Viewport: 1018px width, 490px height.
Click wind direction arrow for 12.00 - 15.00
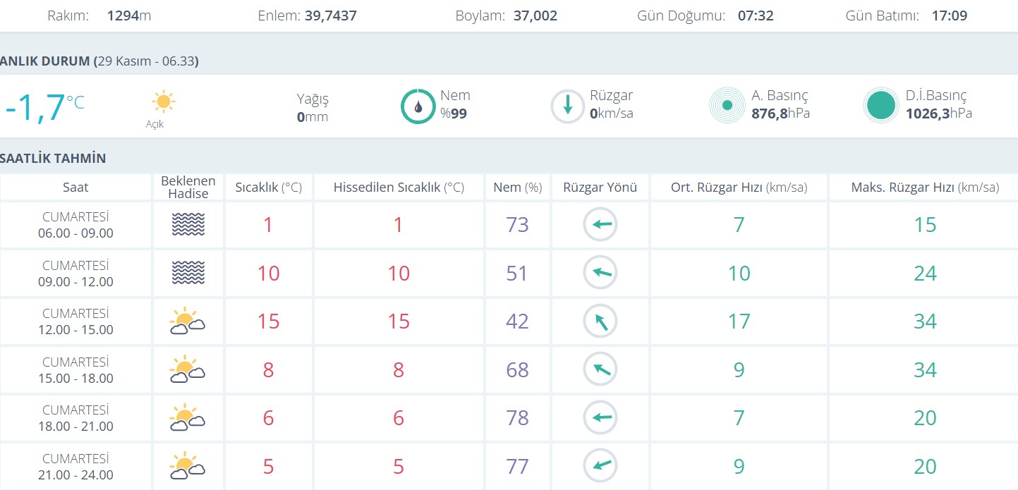point(600,321)
